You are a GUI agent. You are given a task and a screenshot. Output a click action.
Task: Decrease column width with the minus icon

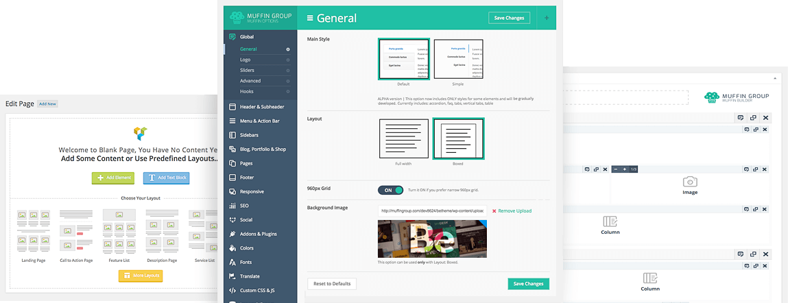[x=616, y=169]
